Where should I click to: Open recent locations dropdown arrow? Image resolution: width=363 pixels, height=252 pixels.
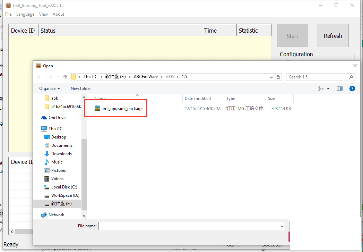pyautogui.click(x=58, y=77)
